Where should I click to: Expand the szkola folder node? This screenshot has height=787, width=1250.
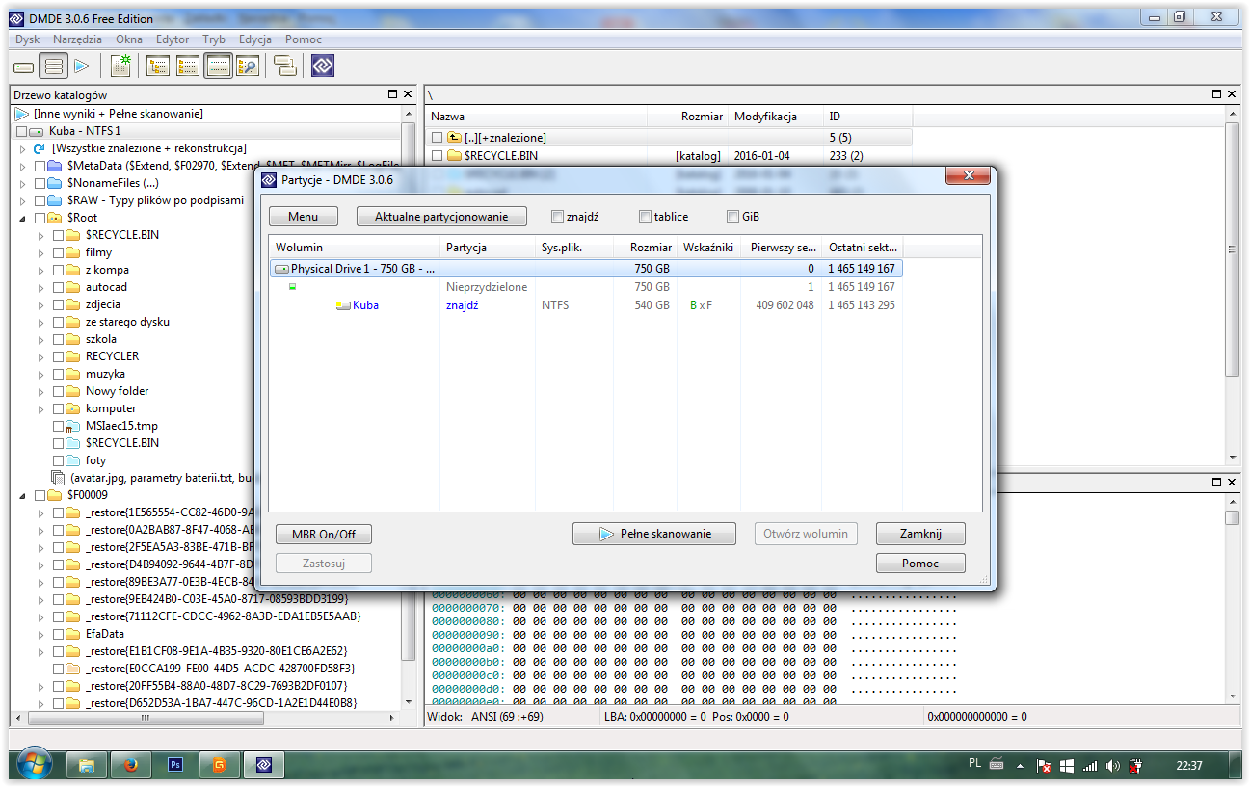click(40, 339)
